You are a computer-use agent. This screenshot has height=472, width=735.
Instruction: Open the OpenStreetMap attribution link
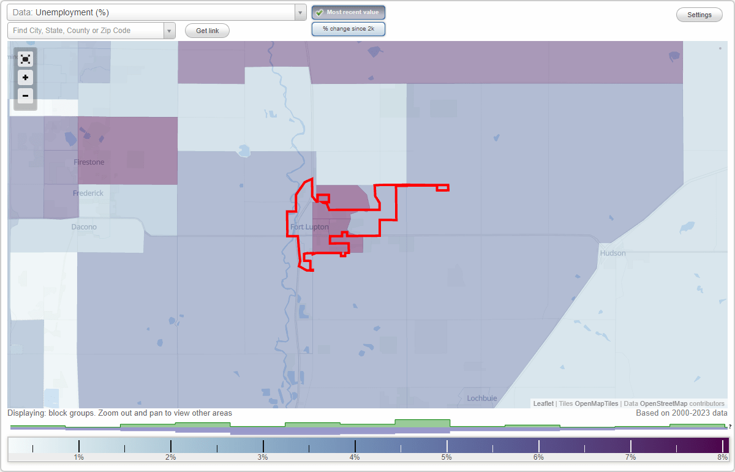[x=663, y=403]
